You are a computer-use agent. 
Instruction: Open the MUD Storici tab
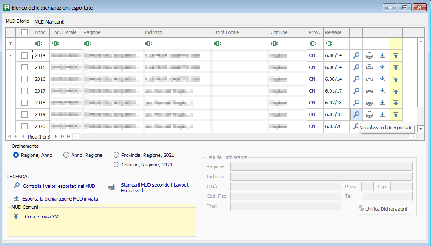17,21
